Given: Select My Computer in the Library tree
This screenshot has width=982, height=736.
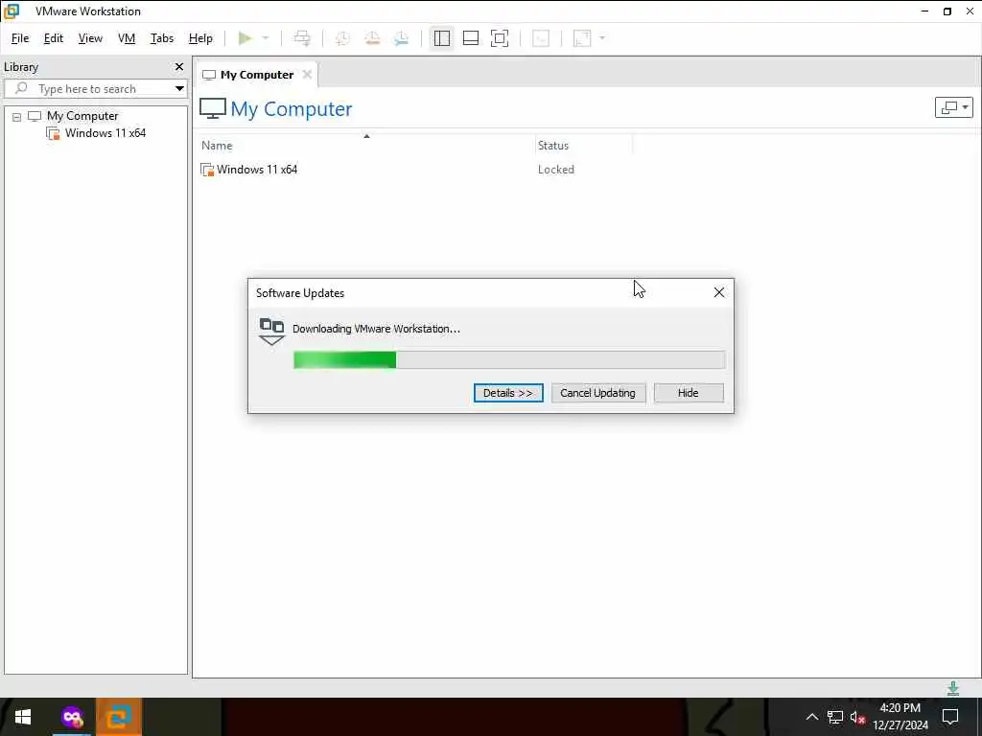Looking at the screenshot, I should [82, 116].
